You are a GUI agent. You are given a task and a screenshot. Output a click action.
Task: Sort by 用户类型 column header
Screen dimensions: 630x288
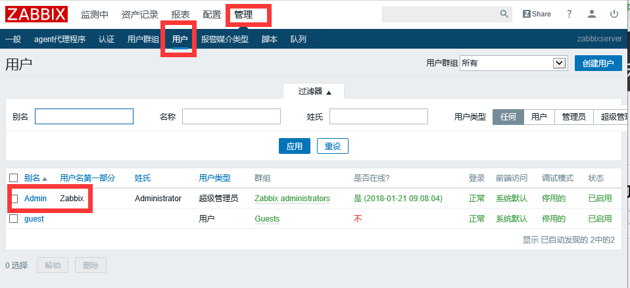point(214,178)
